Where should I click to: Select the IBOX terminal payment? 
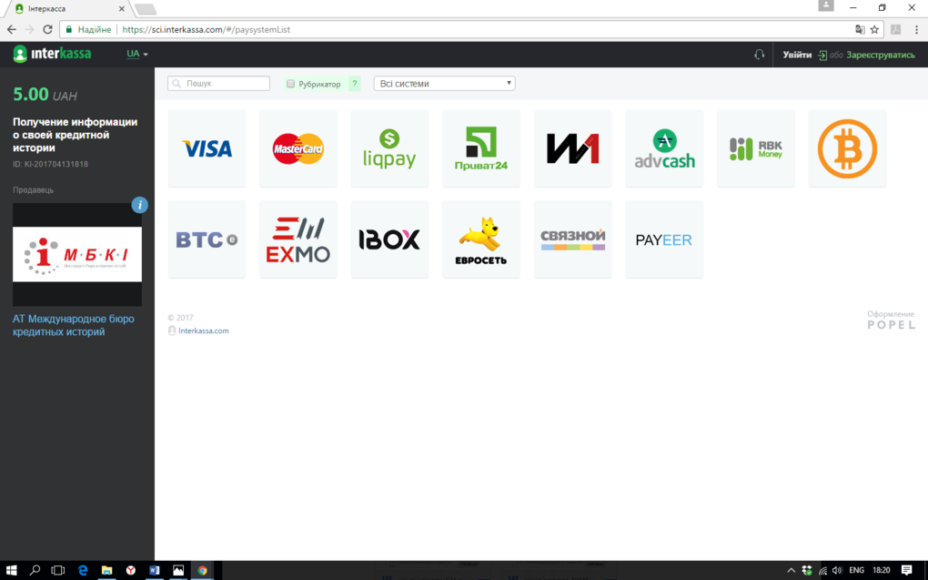click(x=389, y=239)
